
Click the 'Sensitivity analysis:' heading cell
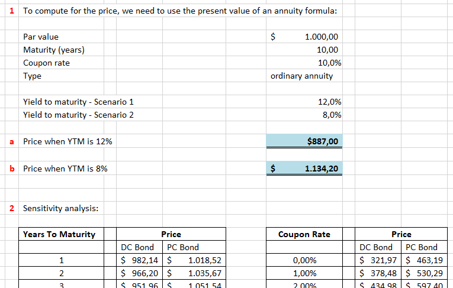point(61,208)
